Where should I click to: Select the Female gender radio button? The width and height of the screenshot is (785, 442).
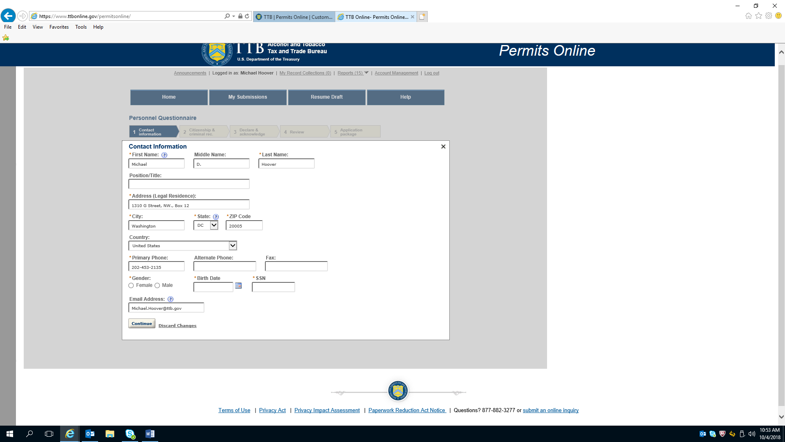click(131, 286)
